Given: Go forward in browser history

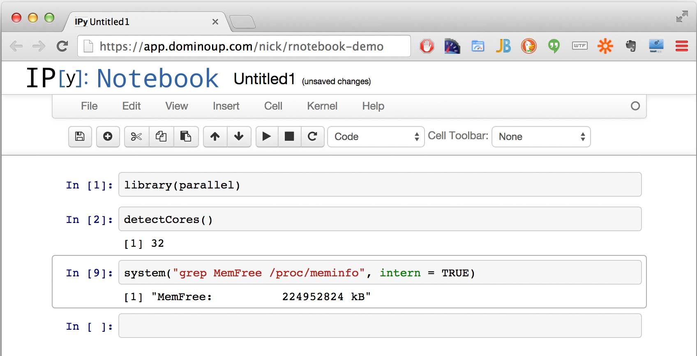Looking at the screenshot, I should 39,46.
